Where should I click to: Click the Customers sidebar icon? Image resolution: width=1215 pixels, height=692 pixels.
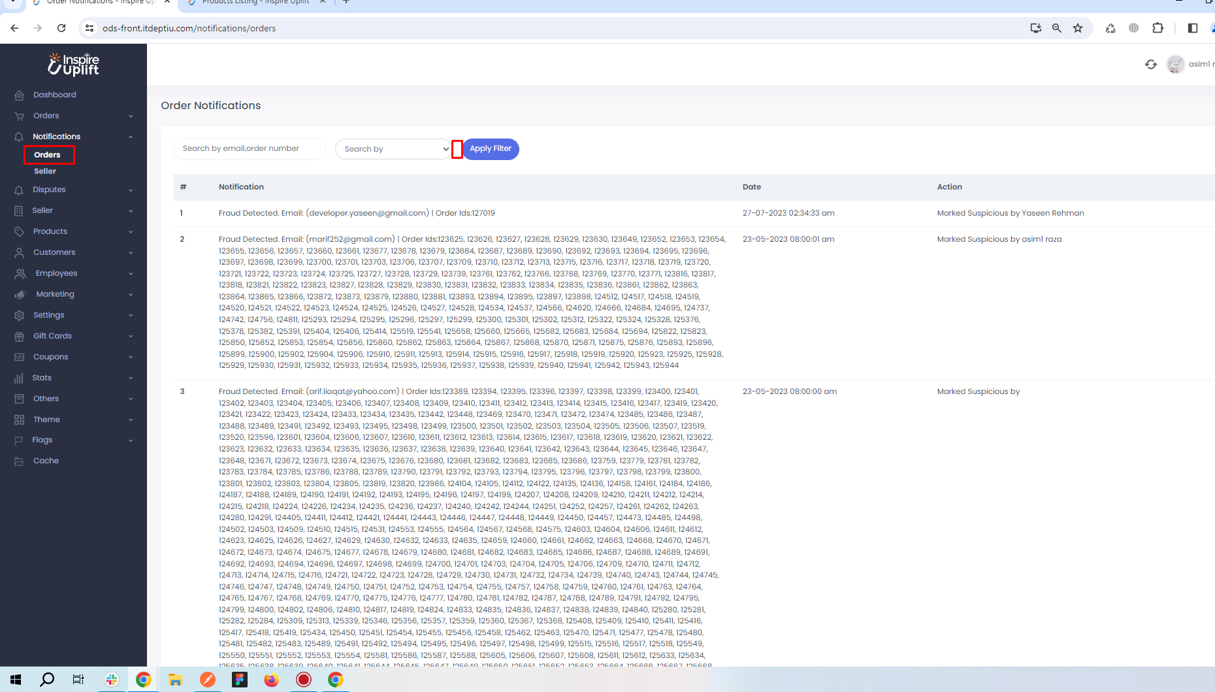pyautogui.click(x=20, y=252)
